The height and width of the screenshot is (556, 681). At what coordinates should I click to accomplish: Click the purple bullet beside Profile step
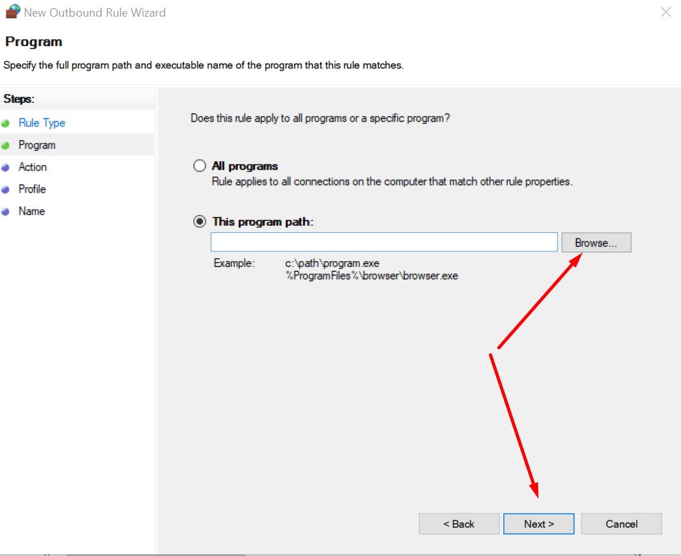pyautogui.click(x=6, y=189)
